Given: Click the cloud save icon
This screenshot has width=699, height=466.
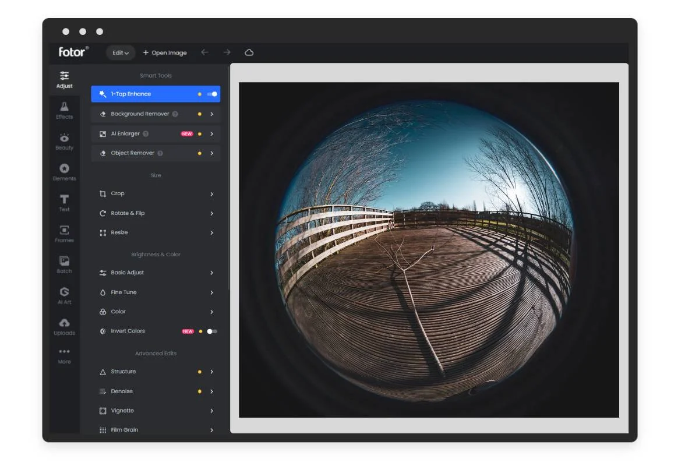Looking at the screenshot, I should pyautogui.click(x=249, y=52).
